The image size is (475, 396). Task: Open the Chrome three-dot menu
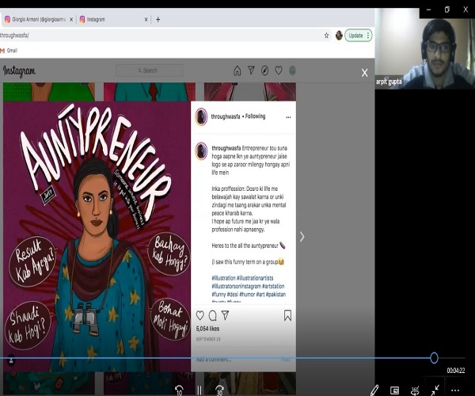tap(368, 36)
